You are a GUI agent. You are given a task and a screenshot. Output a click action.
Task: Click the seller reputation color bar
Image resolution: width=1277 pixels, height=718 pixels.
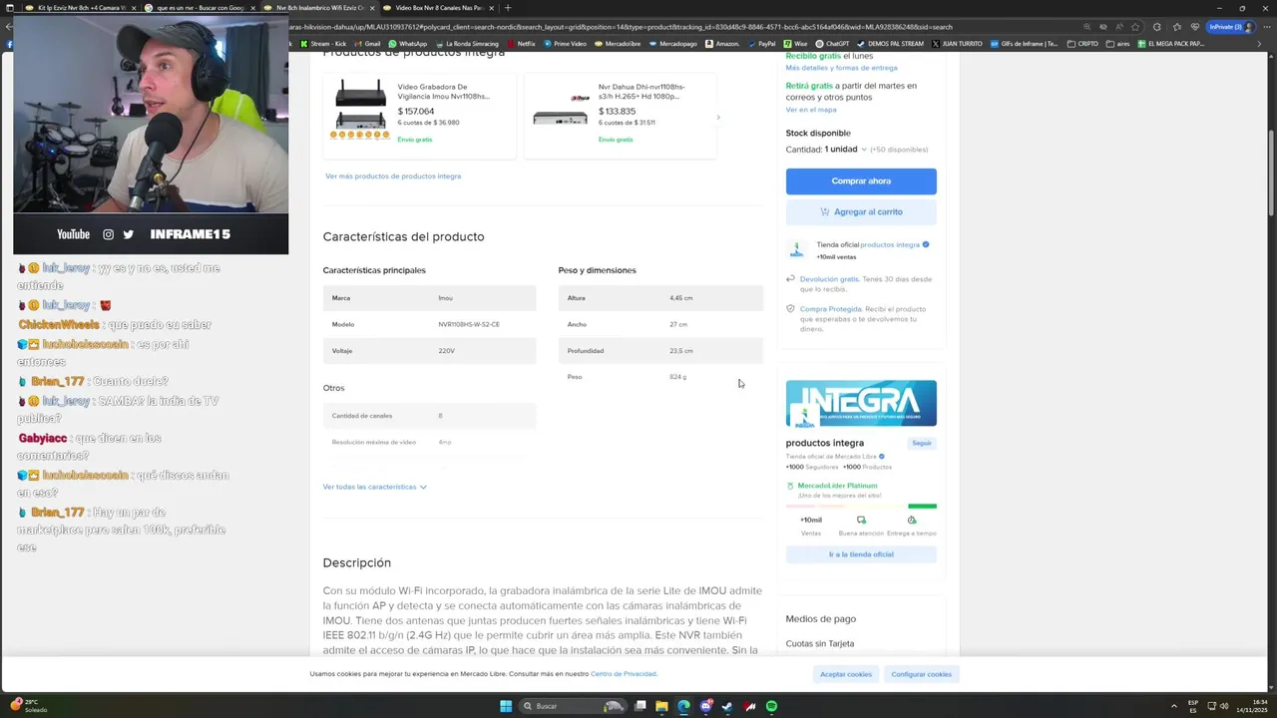[x=861, y=506]
